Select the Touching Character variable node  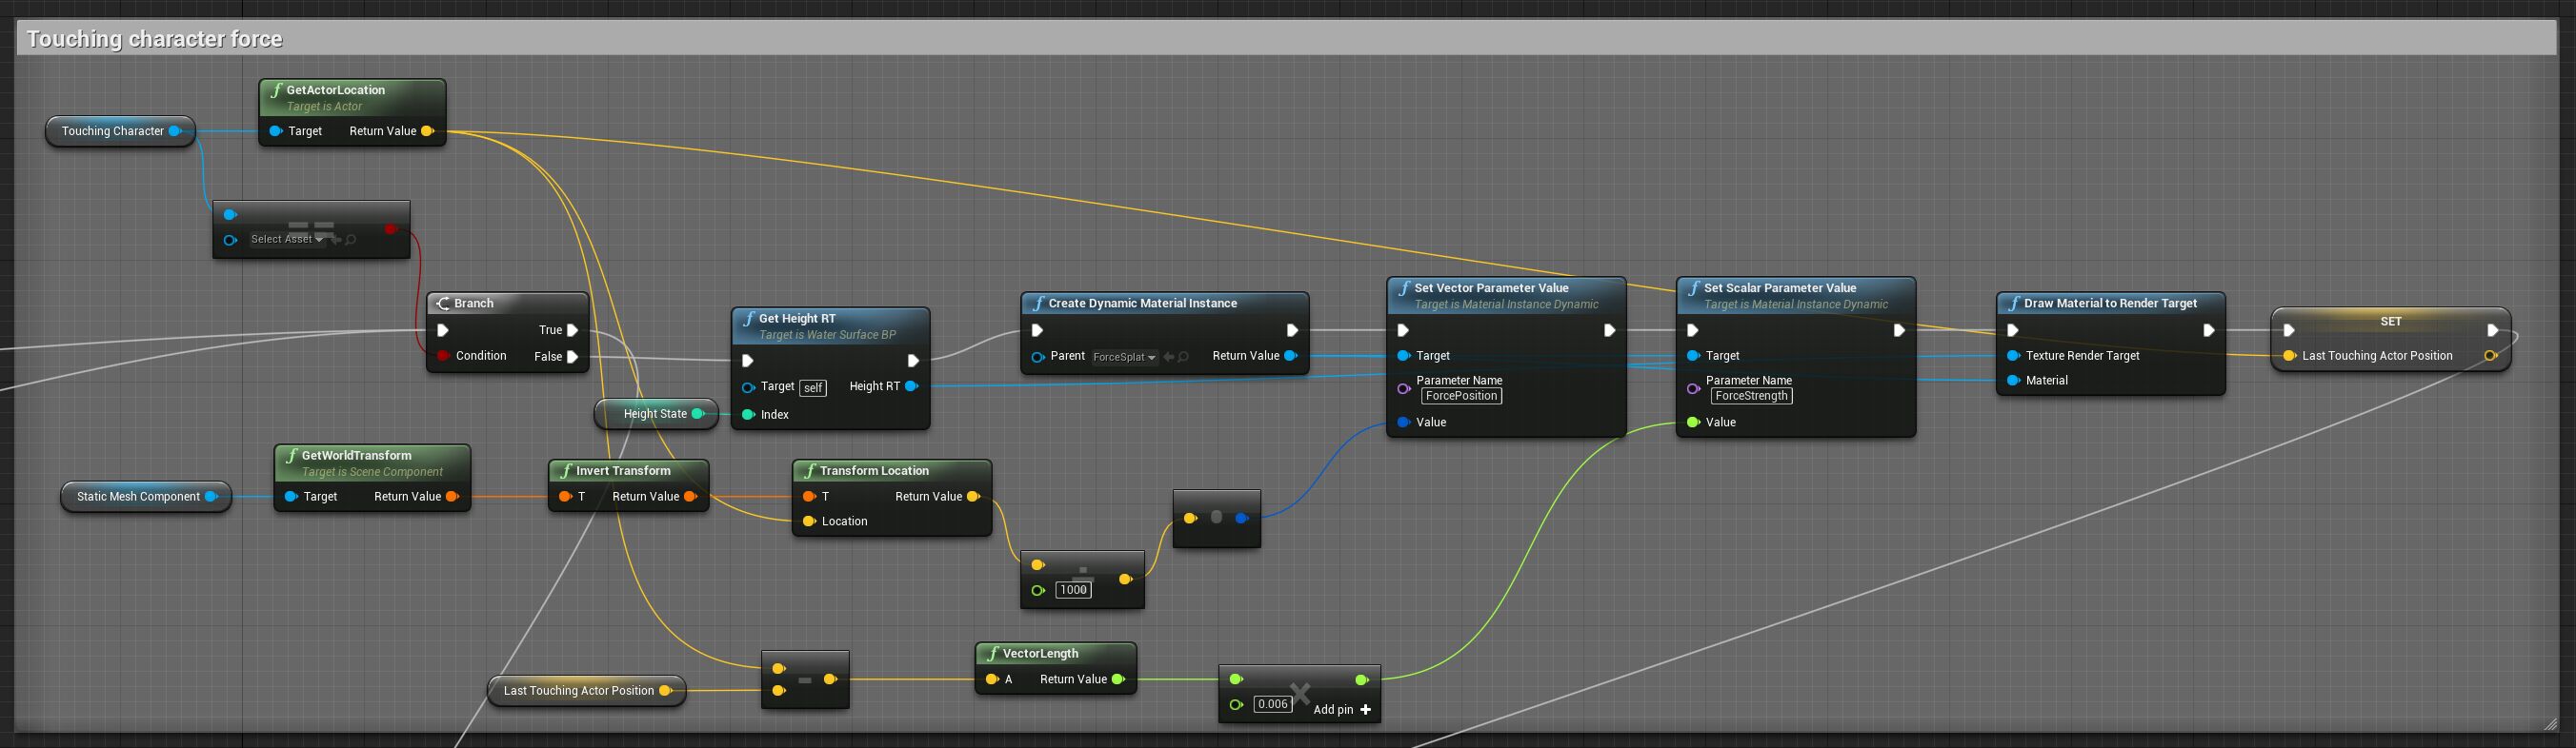point(112,132)
